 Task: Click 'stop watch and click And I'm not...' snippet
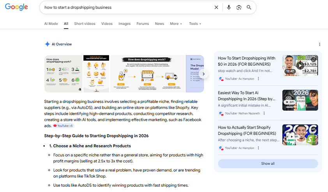pyautogui.click(x=245, y=71)
